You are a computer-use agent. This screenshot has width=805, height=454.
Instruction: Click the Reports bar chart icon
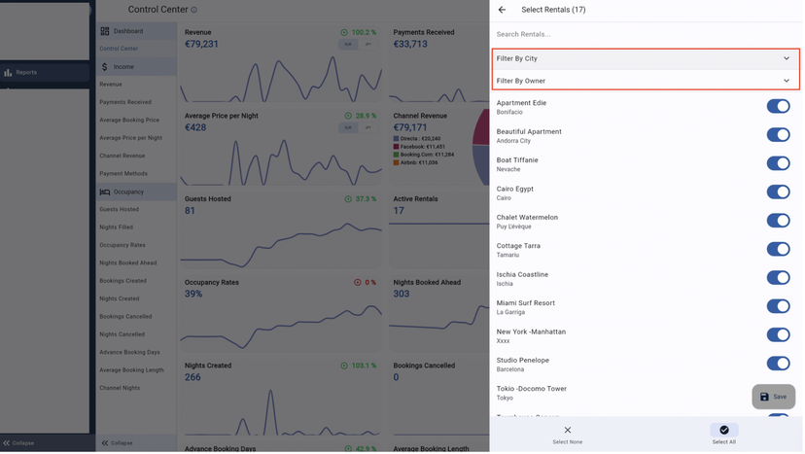point(8,73)
